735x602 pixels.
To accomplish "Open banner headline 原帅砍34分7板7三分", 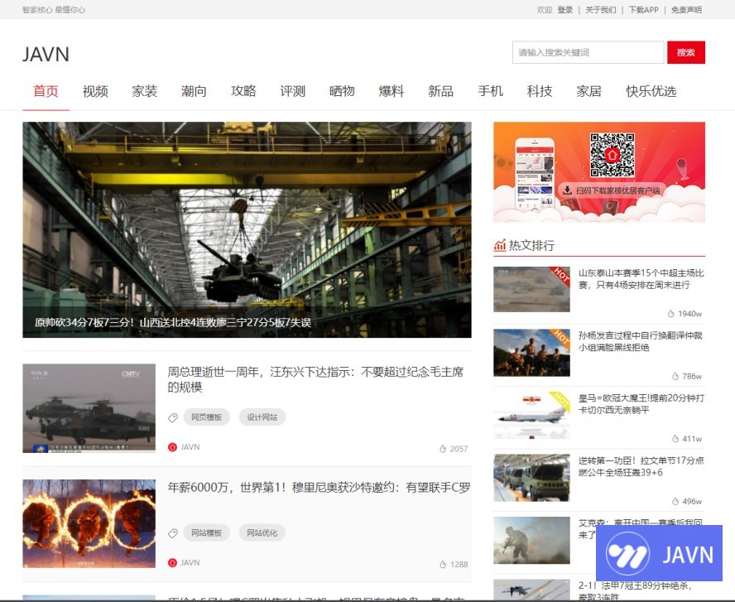I will coord(172,323).
